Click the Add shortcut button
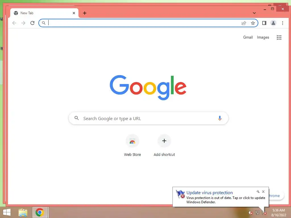 164,146
